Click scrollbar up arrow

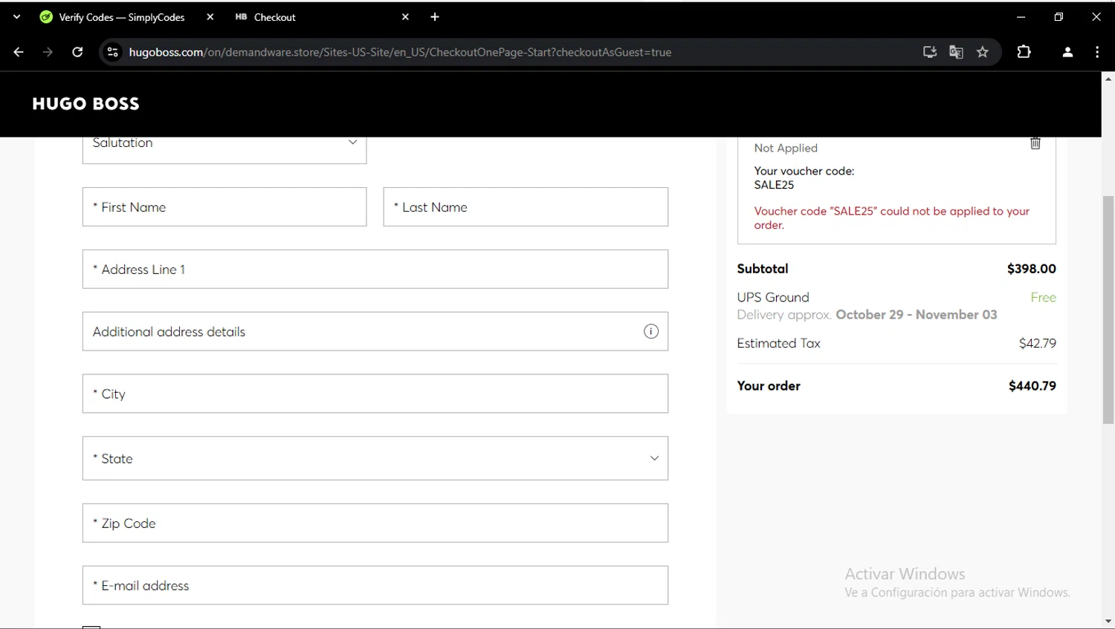[x=1108, y=78]
